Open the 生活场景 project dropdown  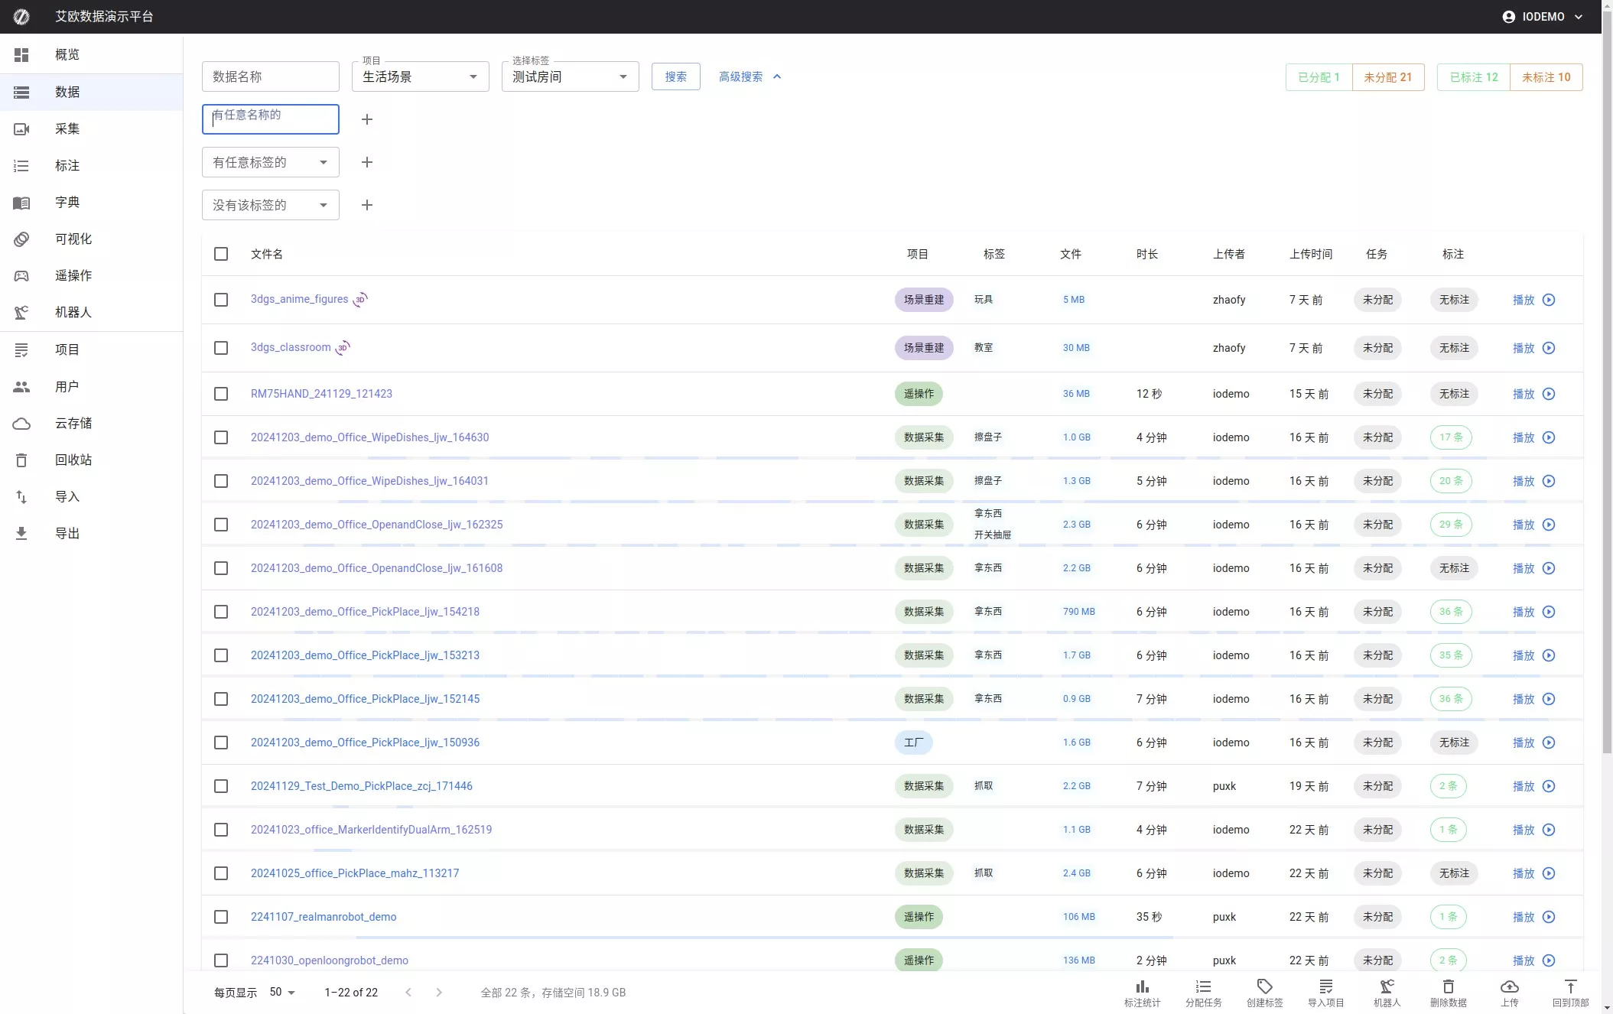[419, 76]
